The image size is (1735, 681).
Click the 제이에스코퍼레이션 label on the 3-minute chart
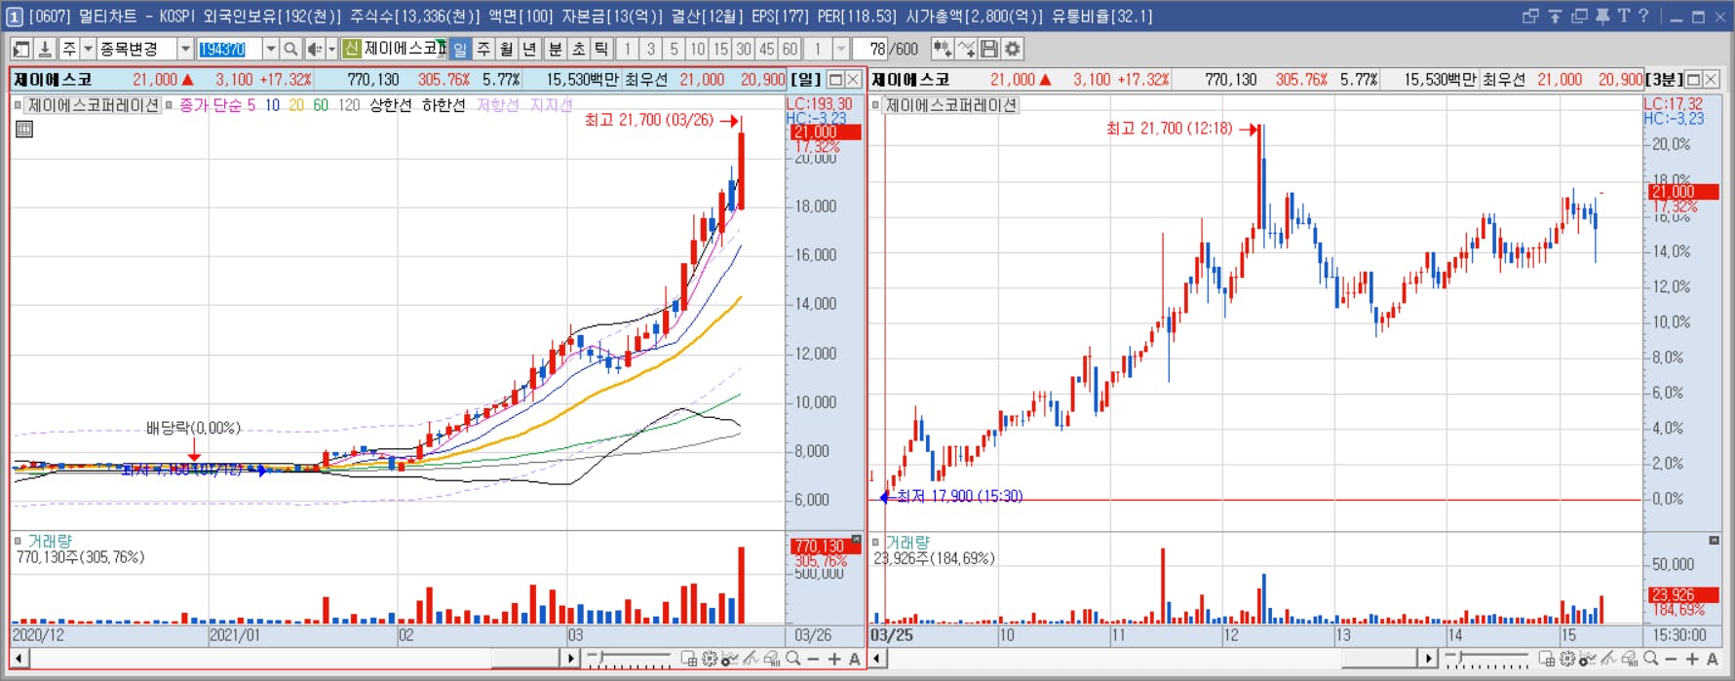point(950,105)
